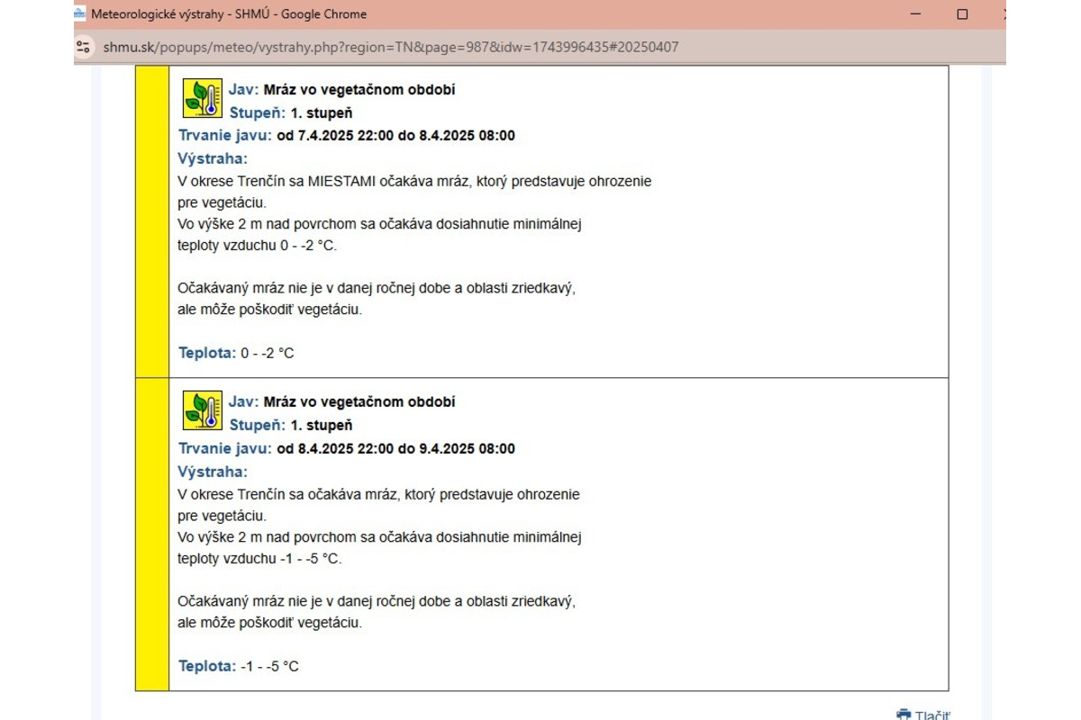Screen dimensions: 1081x720
Task: Click 'Teplota: -1 - -5 °C' line
Action: pos(239,666)
